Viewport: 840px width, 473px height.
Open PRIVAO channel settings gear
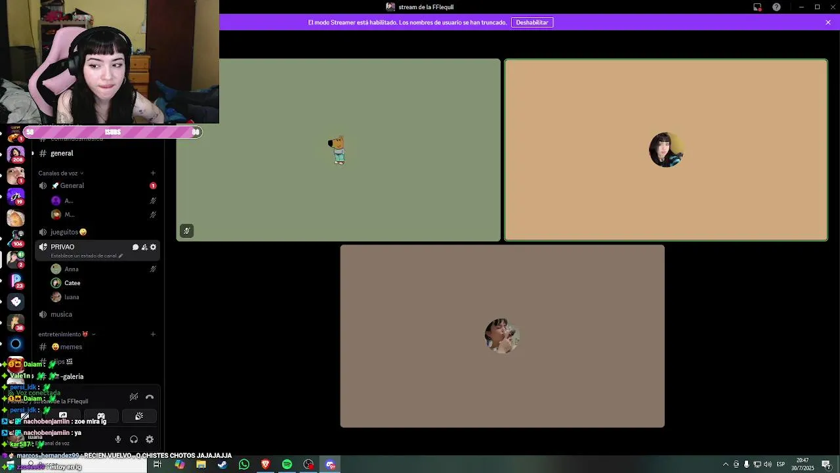[154, 247]
